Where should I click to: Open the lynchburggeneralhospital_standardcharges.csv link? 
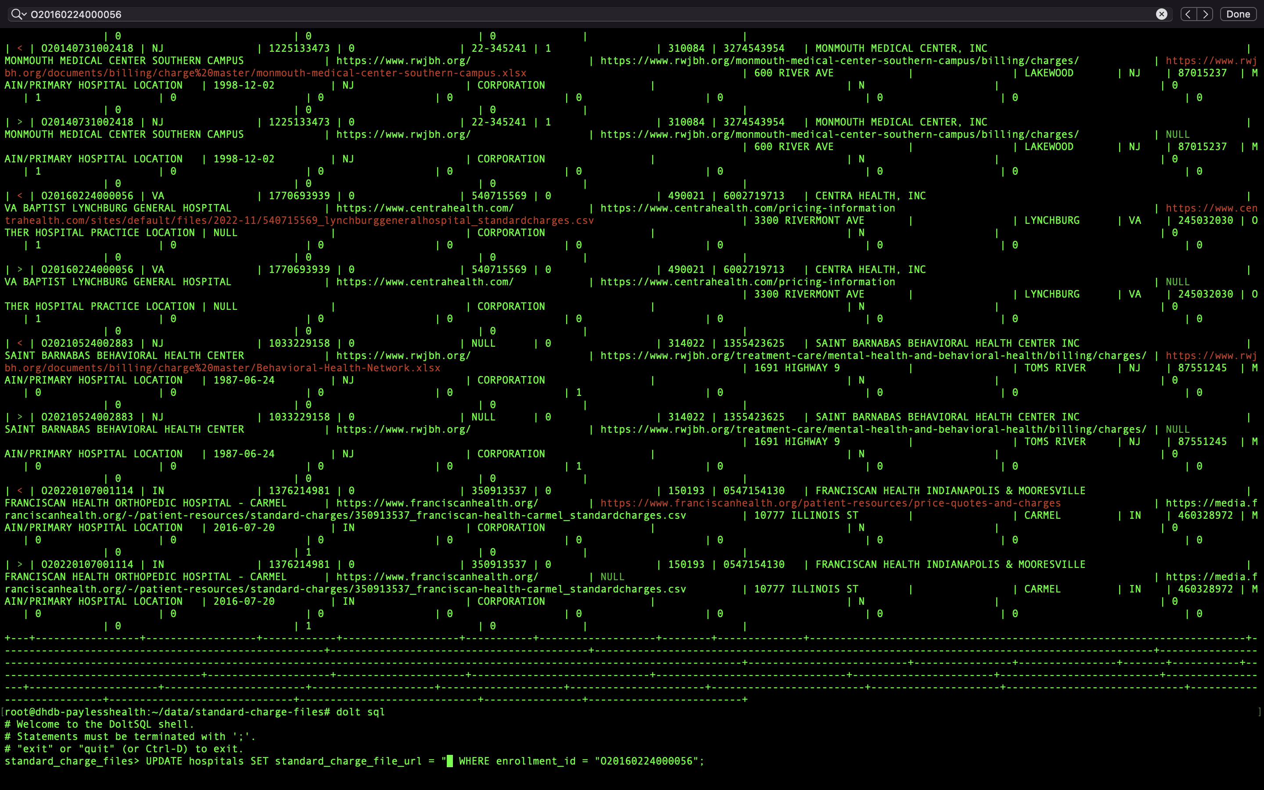click(x=298, y=220)
